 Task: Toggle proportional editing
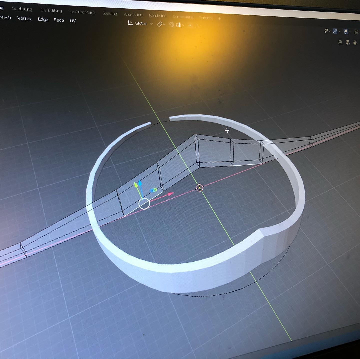pos(190,25)
